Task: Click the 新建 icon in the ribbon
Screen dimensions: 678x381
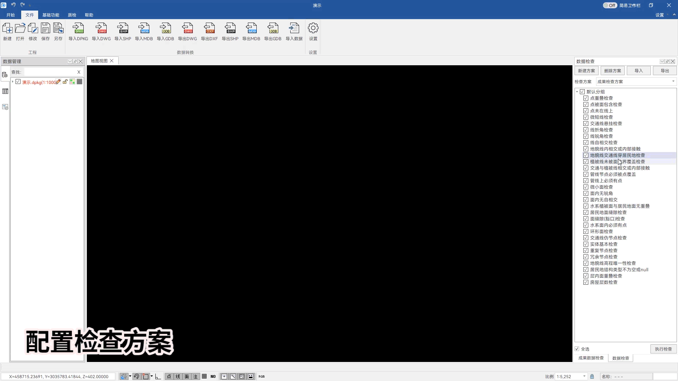Action: click(7, 32)
